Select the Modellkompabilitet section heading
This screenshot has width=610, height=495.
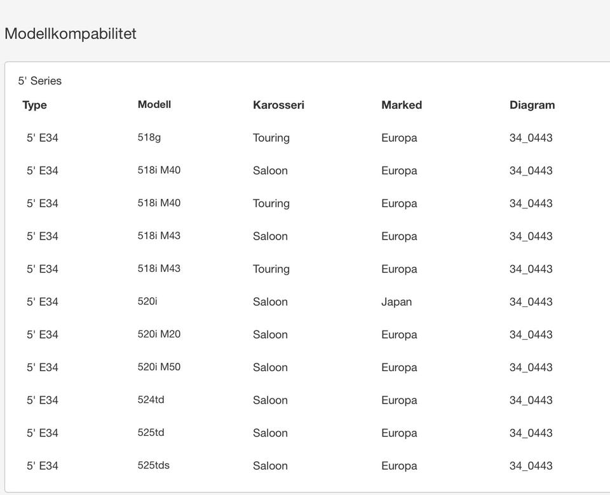pos(71,34)
